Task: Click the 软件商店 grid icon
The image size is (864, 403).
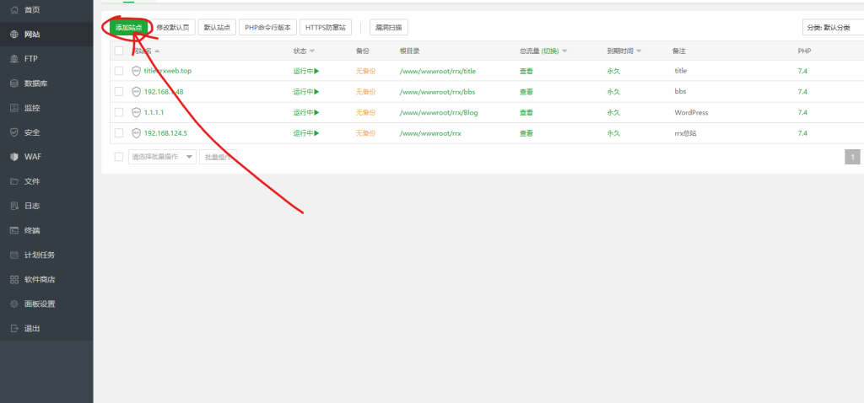Action: click(x=14, y=279)
